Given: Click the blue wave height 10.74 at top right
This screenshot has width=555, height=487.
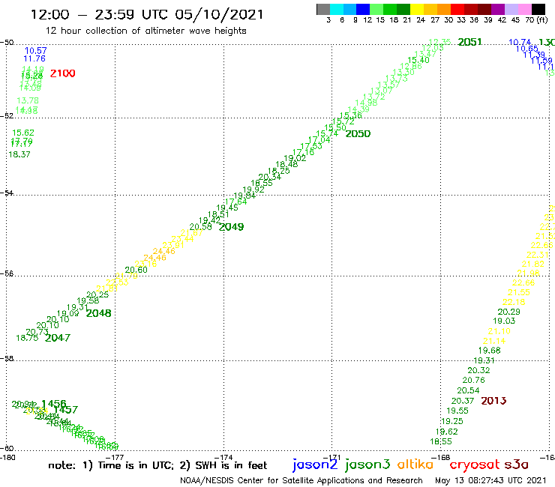Looking at the screenshot, I should pos(520,43).
